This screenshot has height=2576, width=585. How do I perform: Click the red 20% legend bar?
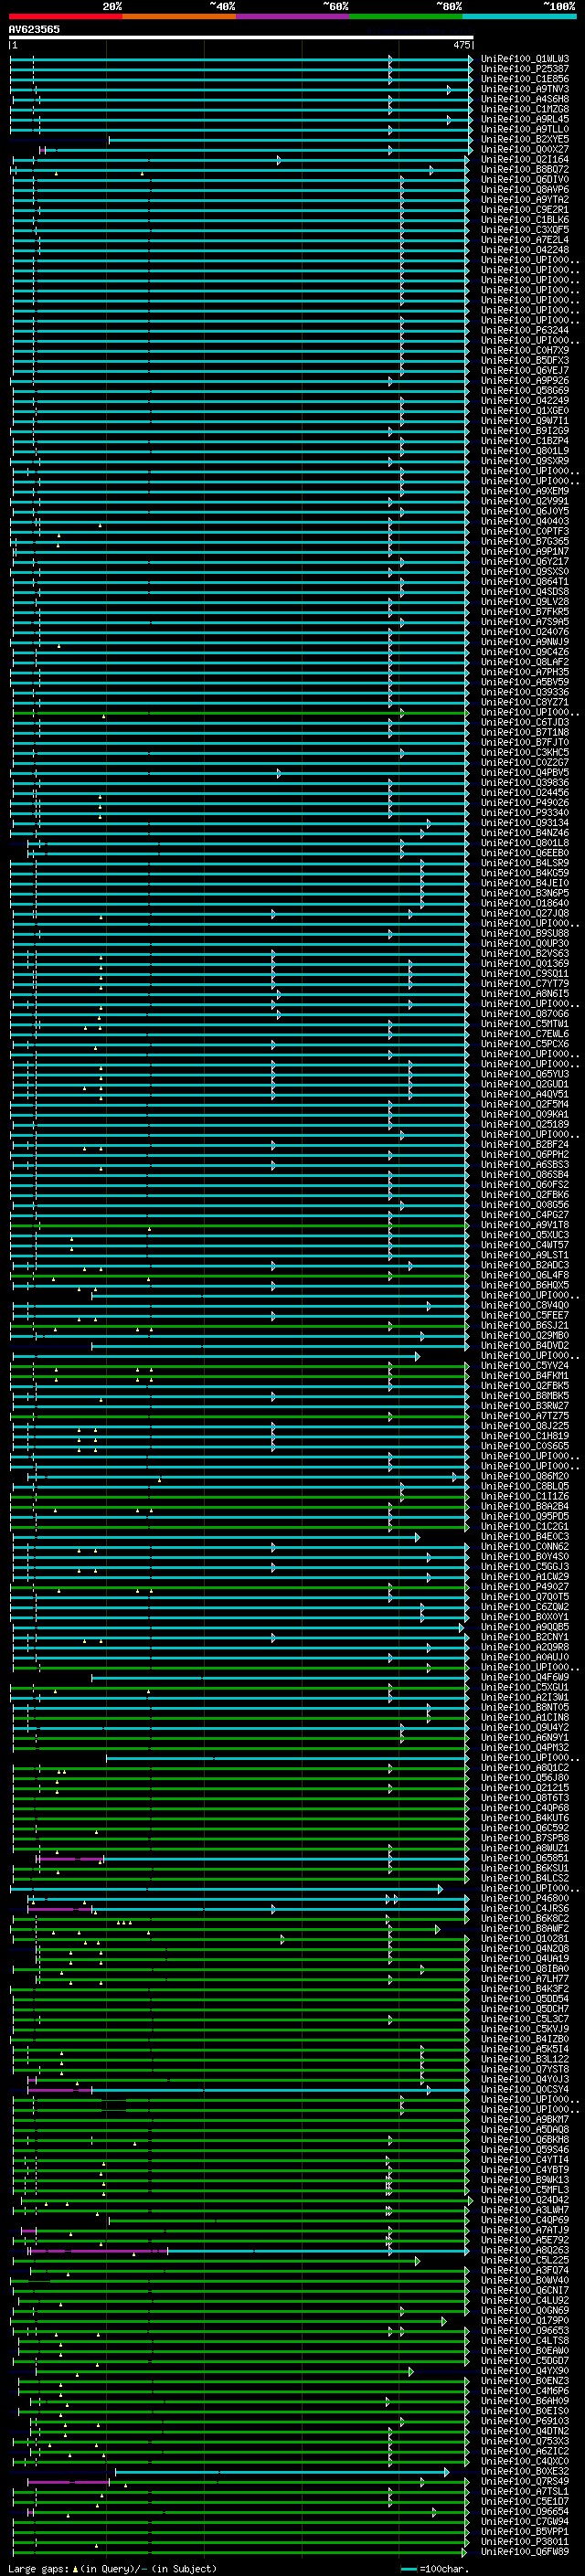[x=66, y=16]
